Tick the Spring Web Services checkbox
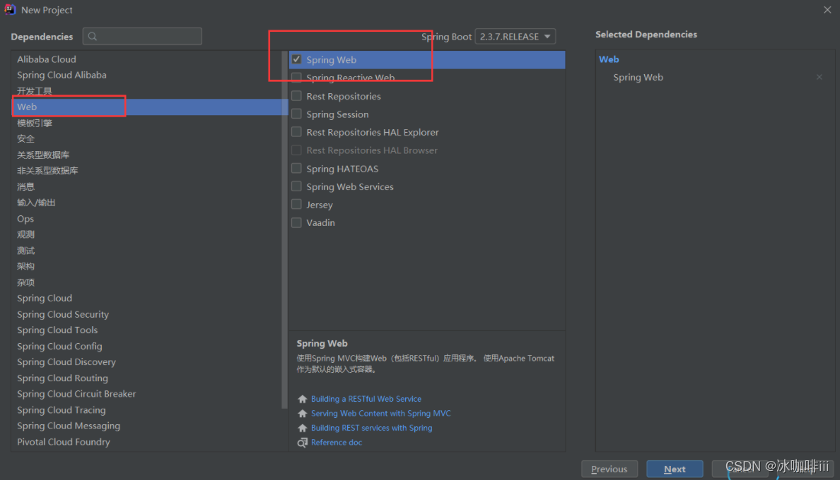 point(296,186)
